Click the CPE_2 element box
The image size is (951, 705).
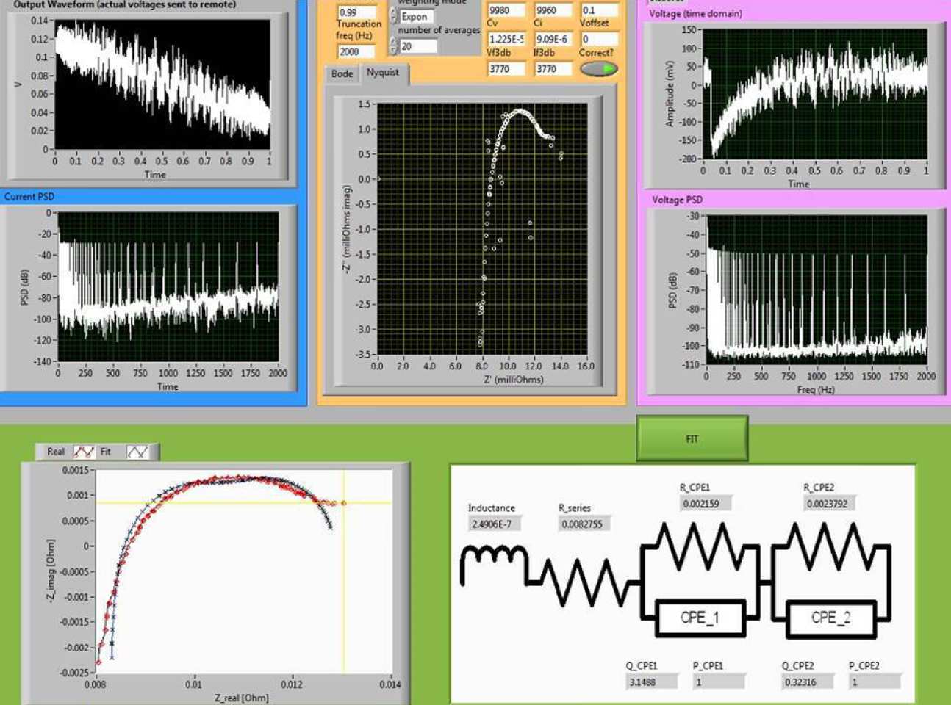tap(830, 618)
